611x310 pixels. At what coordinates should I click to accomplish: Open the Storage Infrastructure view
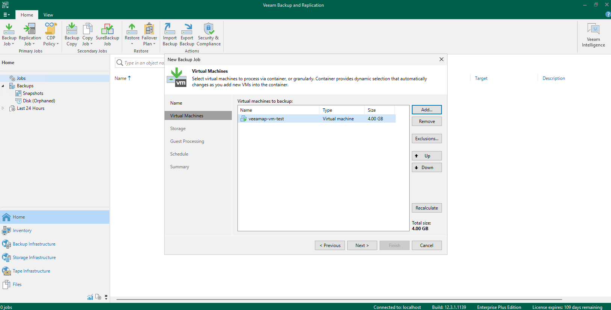55,258
